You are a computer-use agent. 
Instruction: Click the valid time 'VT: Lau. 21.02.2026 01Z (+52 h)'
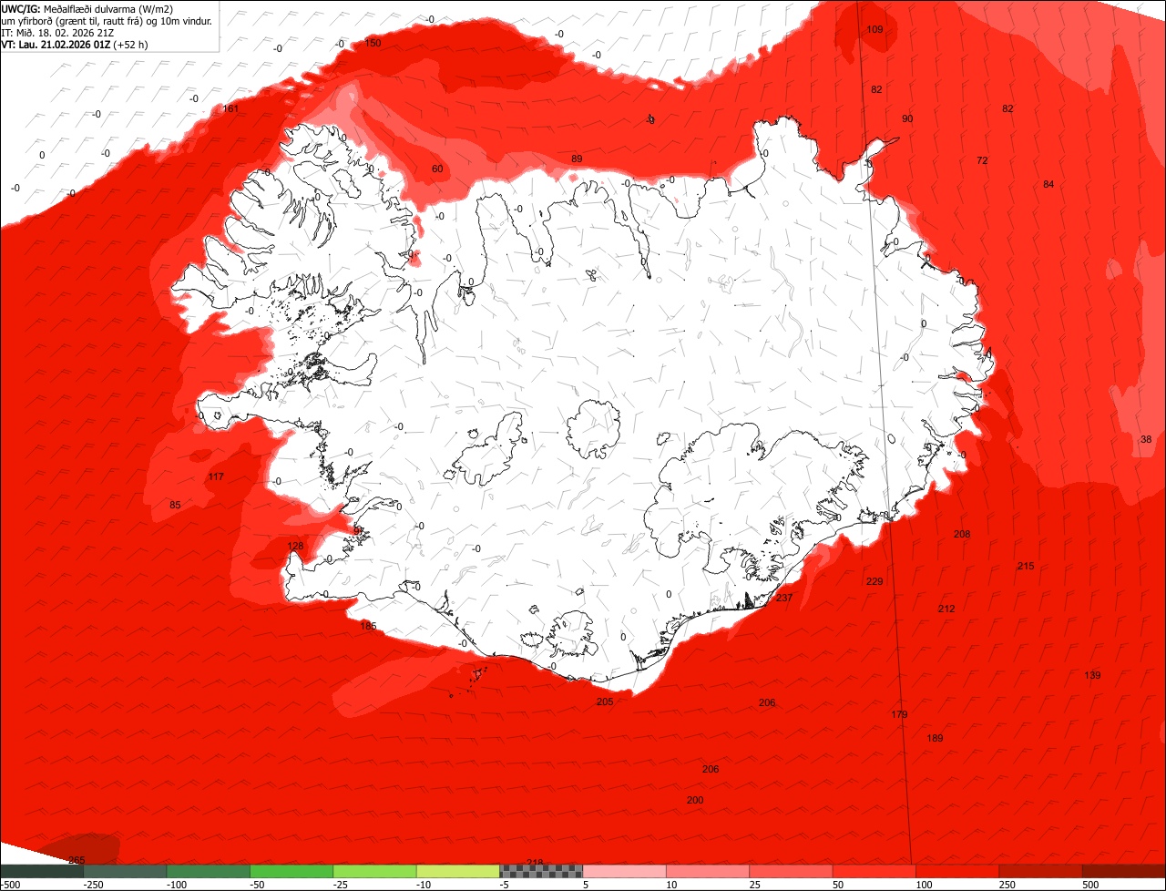(75, 44)
